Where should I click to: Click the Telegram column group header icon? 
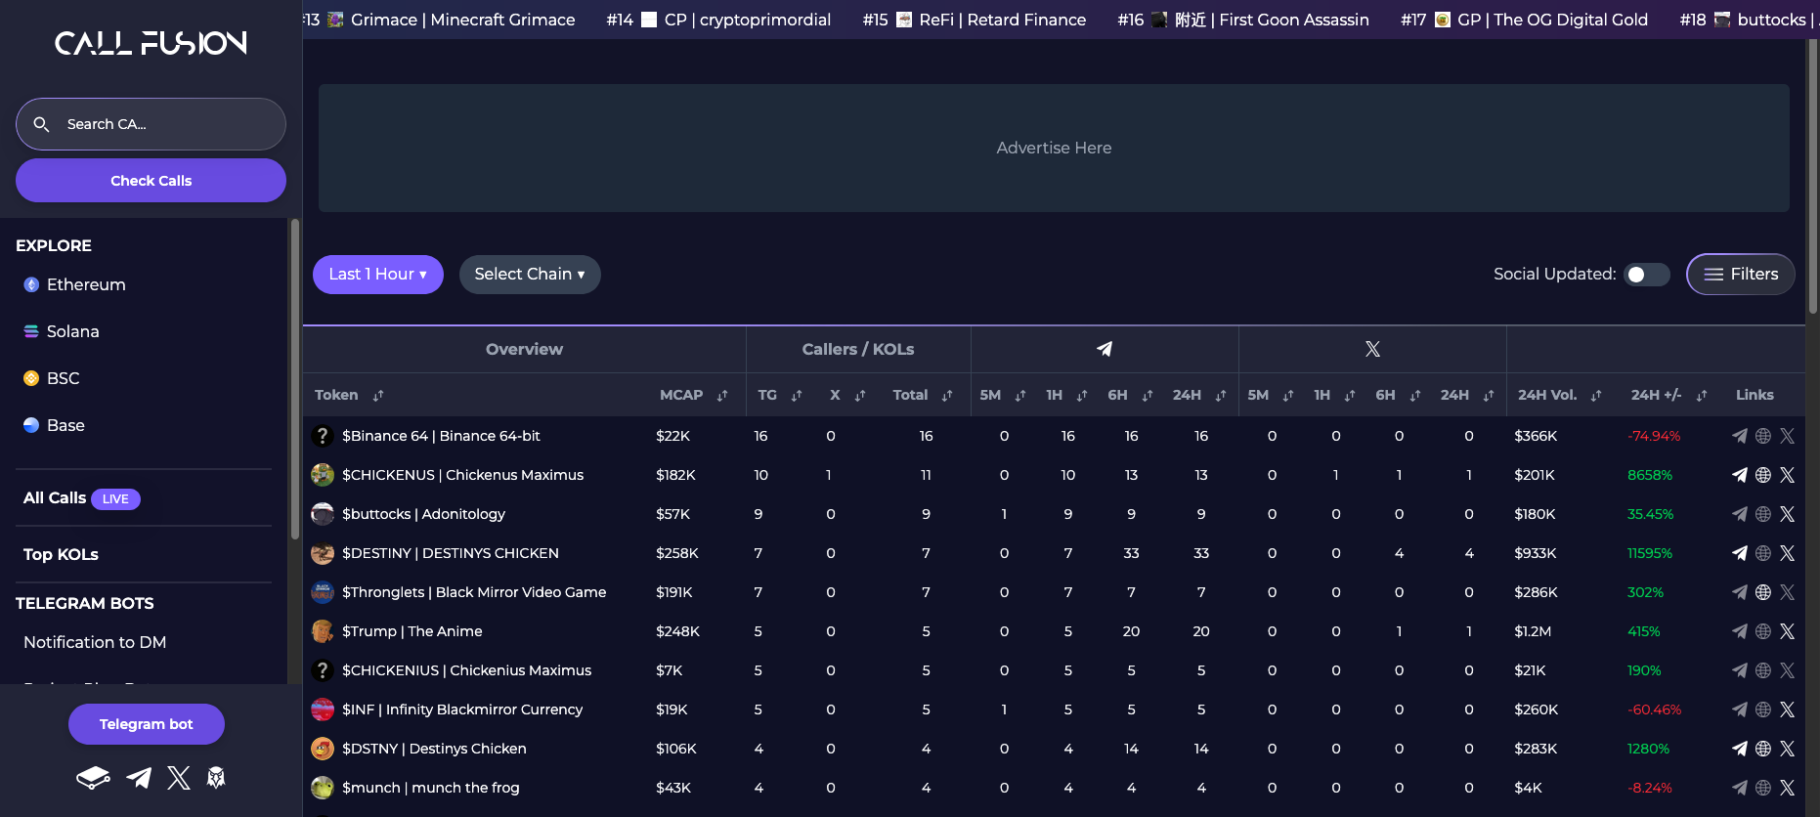1105,349
